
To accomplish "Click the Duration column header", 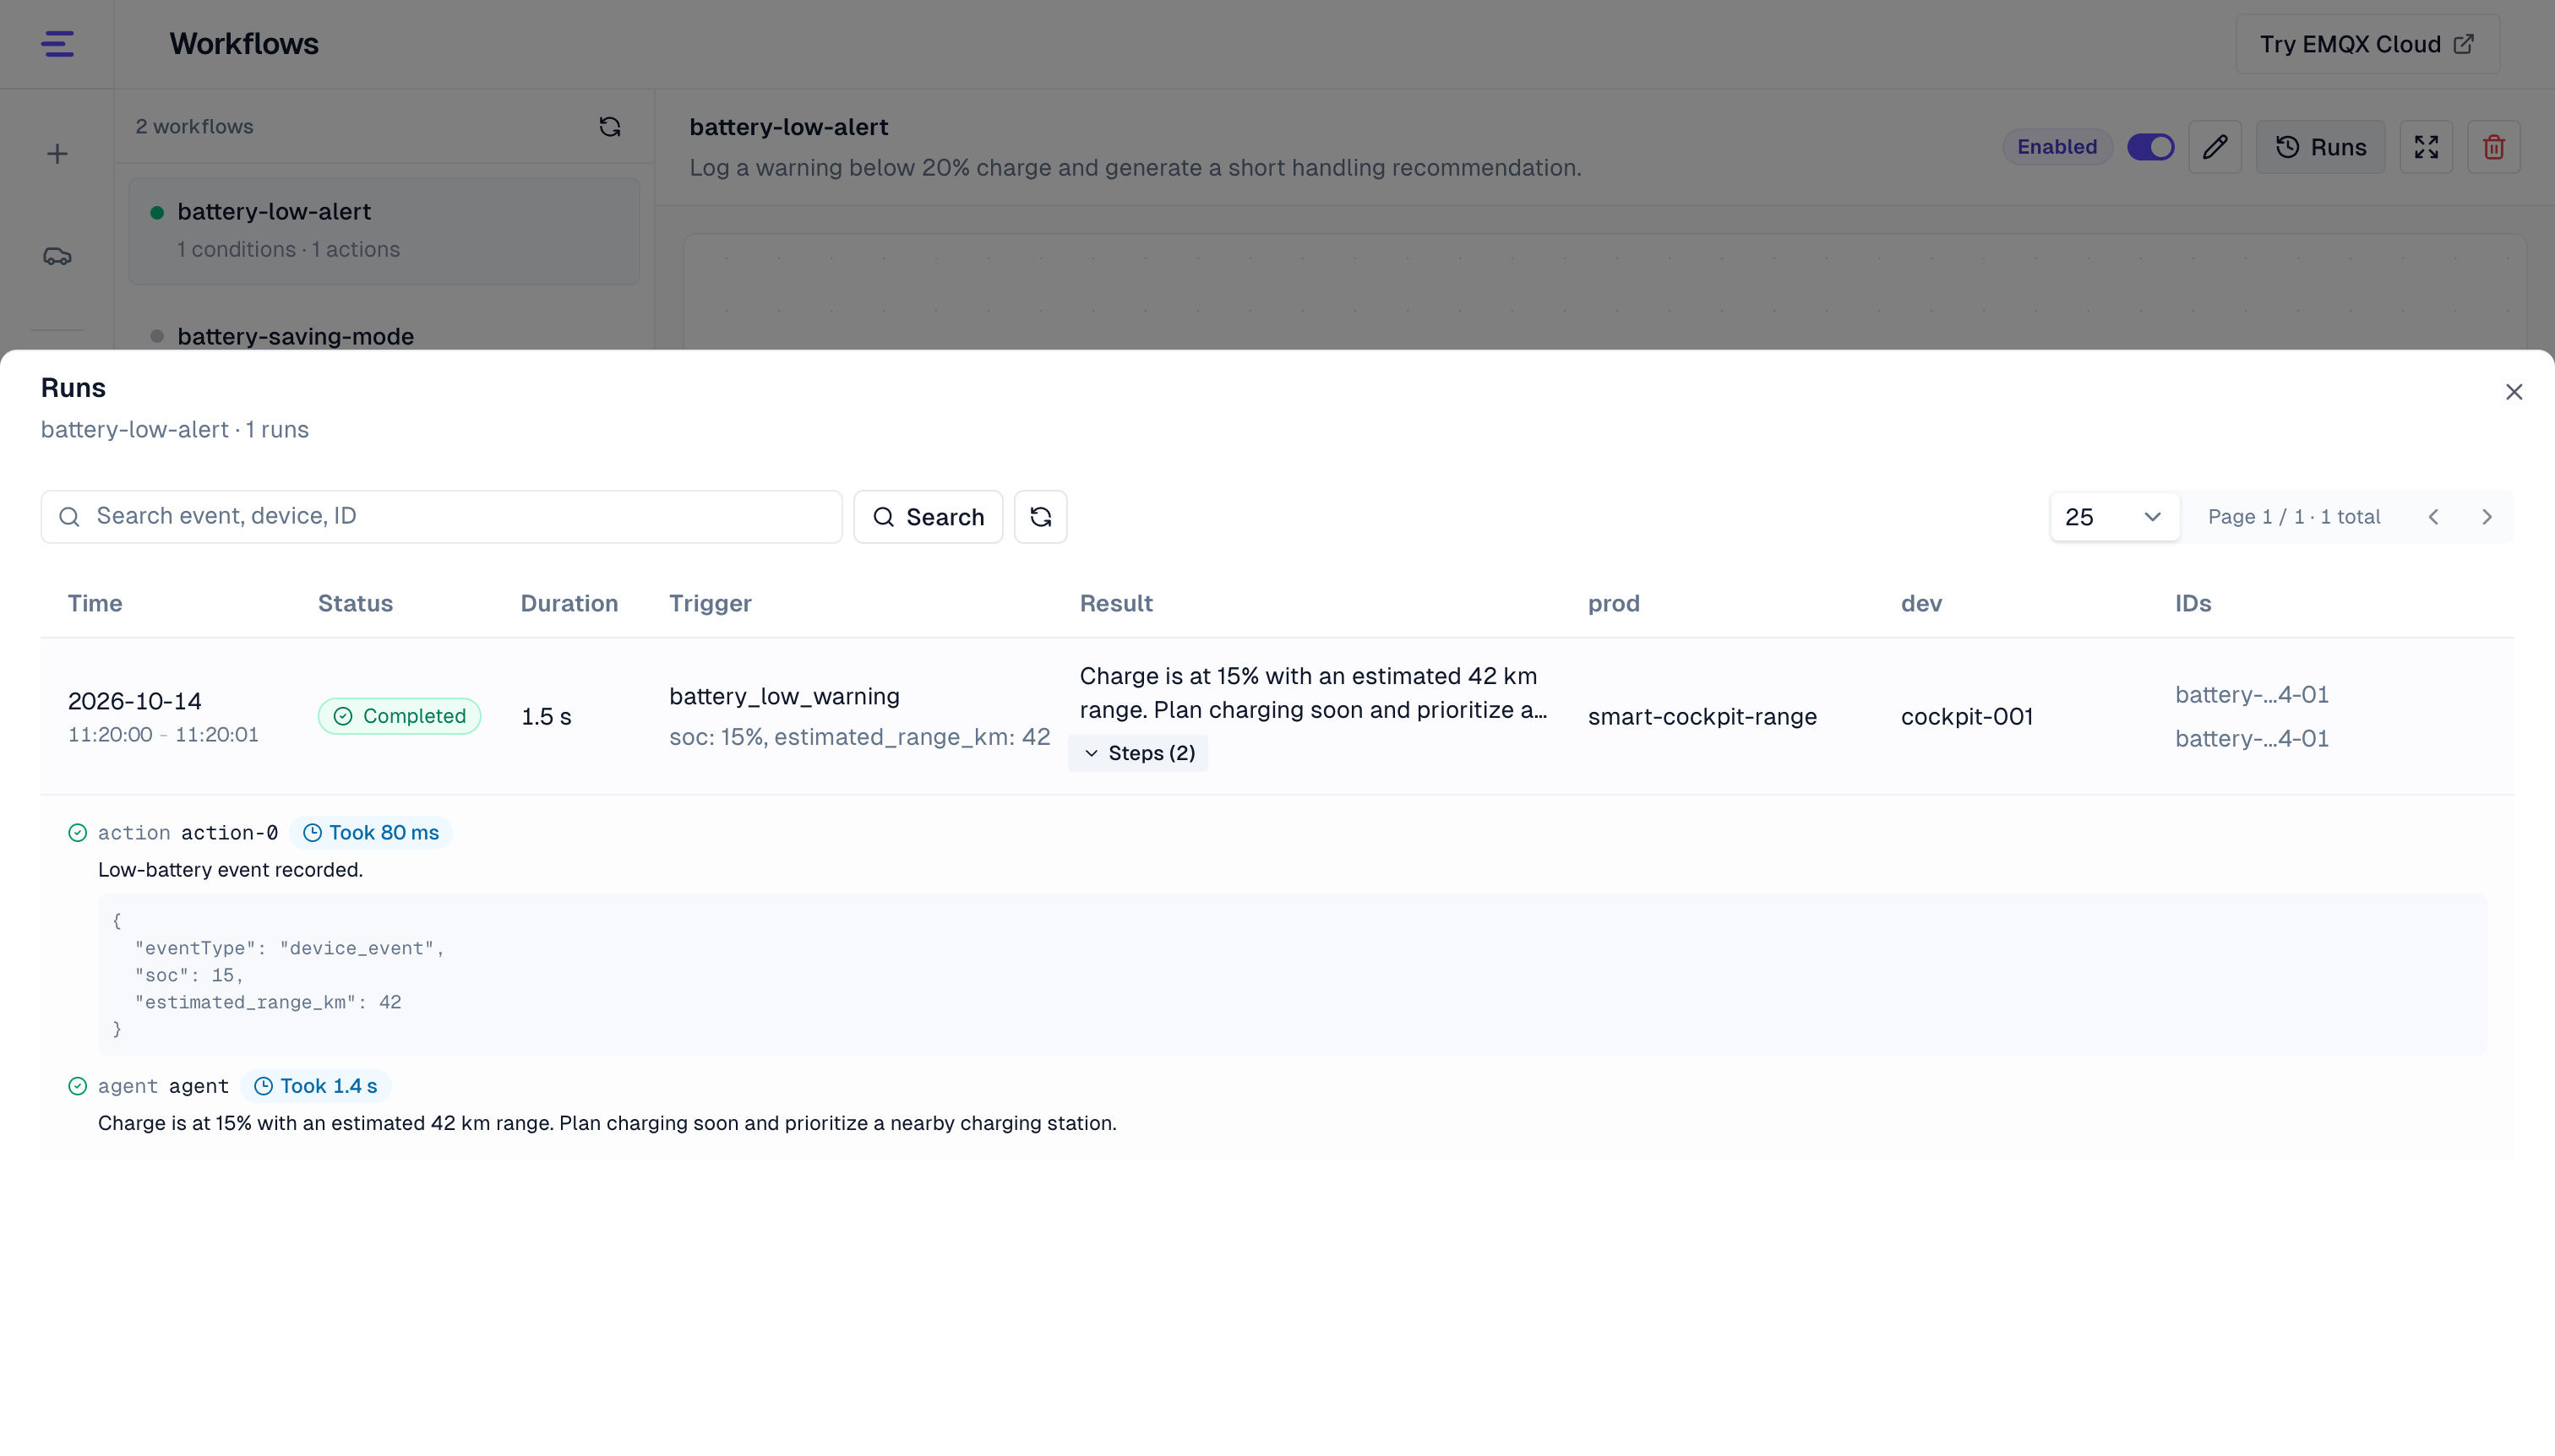I will 569,603.
